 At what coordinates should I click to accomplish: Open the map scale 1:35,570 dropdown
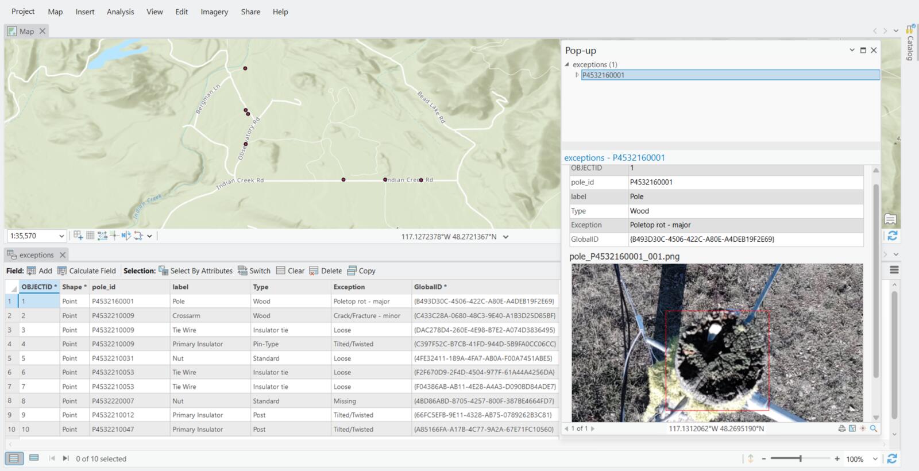61,236
